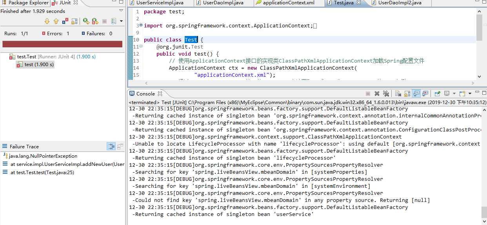The height and width of the screenshot is (225, 487).
Task: Click the Errors: 1 counter
Action: pyautogui.click(x=56, y=34)
